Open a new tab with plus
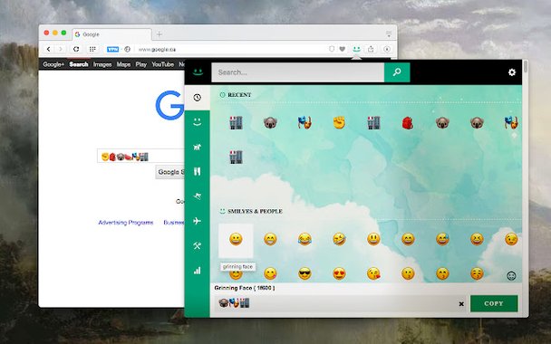Viewport: 551px width, 344px height. (159, 34)
